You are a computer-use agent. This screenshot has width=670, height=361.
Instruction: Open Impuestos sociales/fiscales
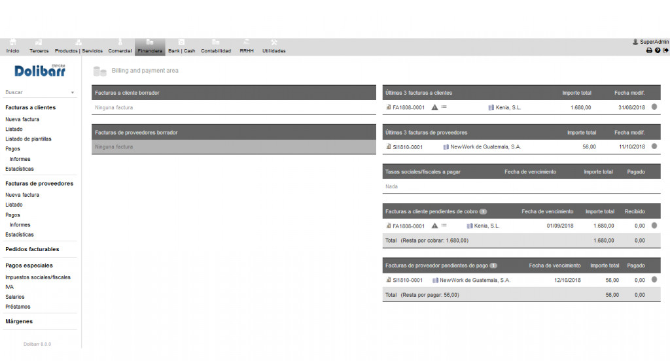click(x=38, y=277)
